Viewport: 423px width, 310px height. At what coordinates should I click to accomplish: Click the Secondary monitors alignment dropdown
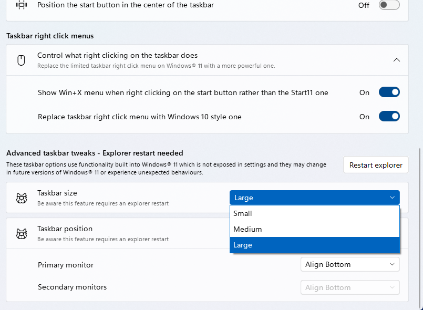click(x=350, y=287)
